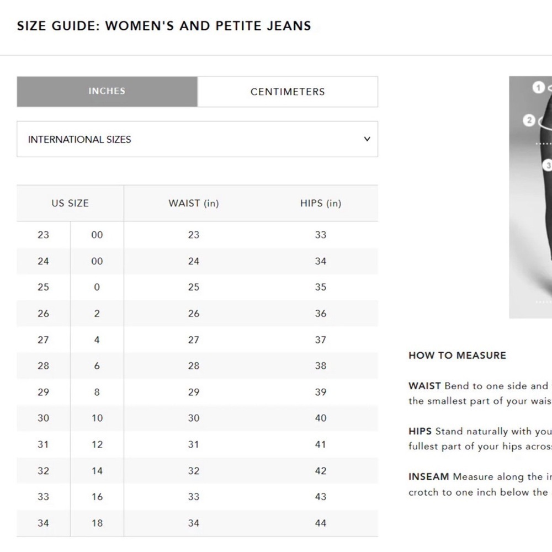Click the Size Guide page title

click(x=164, y=26)
